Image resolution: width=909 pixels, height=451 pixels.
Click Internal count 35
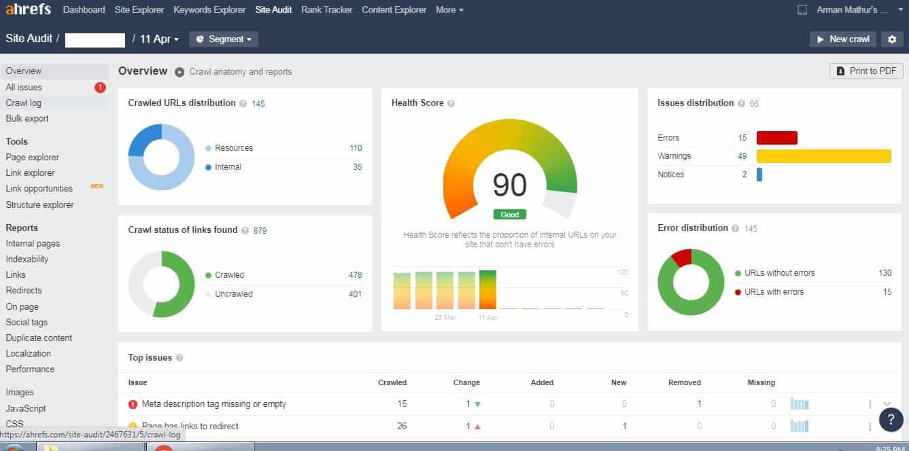tap(358, 167)
